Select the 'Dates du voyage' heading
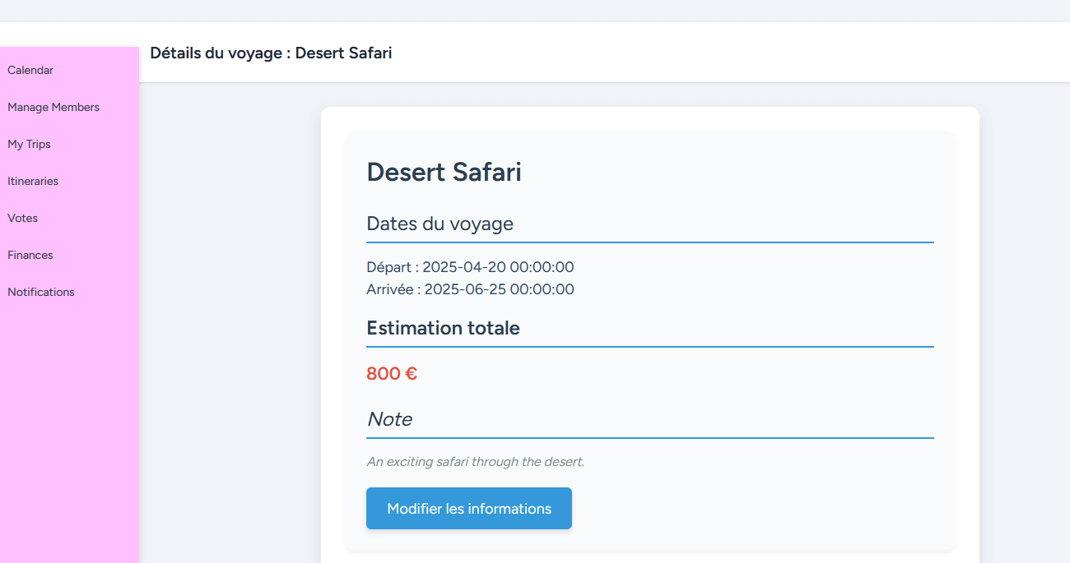1070x563 pixels. coord(440,224)
